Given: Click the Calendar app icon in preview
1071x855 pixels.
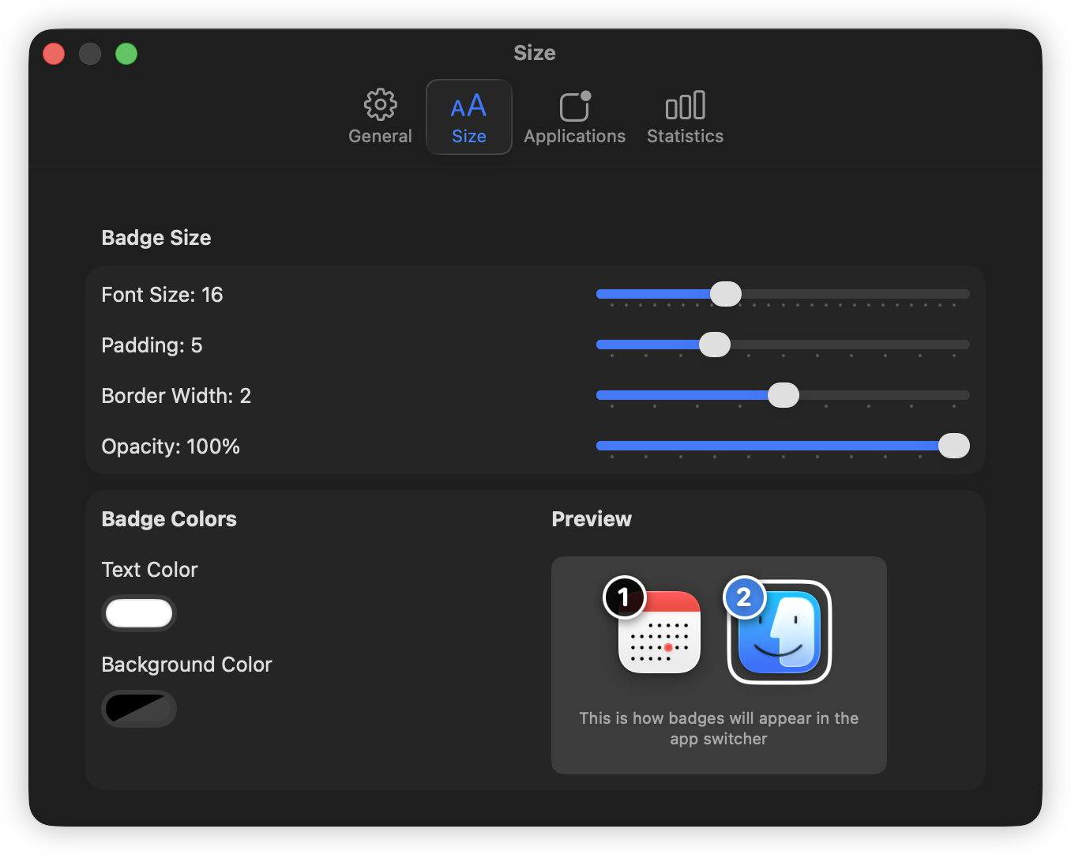Looking at the screenshot, I should [x=660, y=632].
